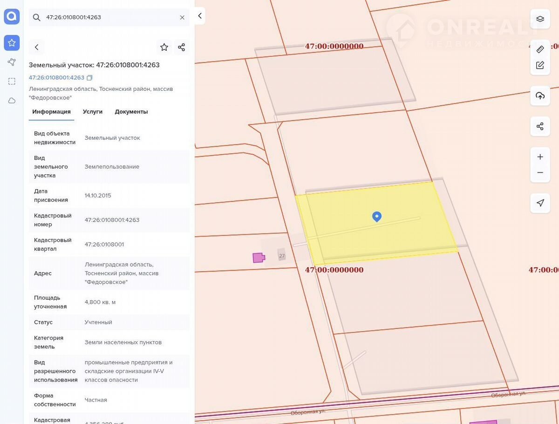Open the favorites star in left sidebar
Screen dimensions: 559x424
click(12, 43)
